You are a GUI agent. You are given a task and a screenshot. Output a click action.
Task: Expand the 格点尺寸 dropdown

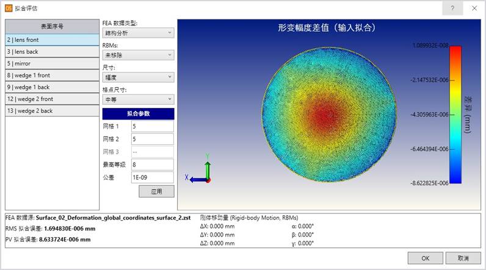tap(138, 99)
